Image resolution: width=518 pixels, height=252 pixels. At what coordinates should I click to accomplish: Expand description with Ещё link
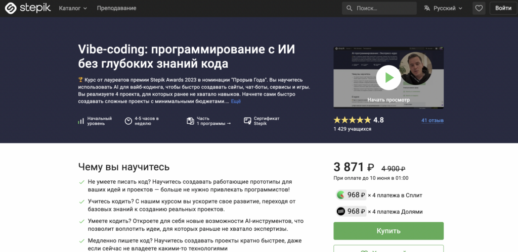pyautogui.click(x=236, y=102)
